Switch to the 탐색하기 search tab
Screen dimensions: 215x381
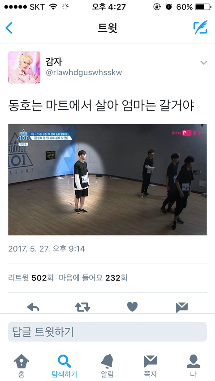pos(64,366)
